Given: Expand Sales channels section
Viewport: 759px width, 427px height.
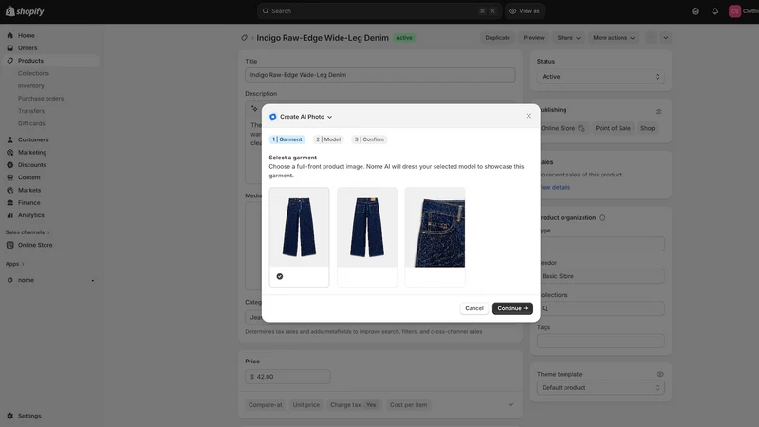Looking at the screenshot, I should 28,232.
